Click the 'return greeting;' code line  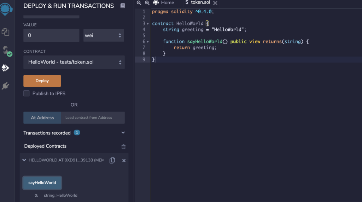click(195, 48)
